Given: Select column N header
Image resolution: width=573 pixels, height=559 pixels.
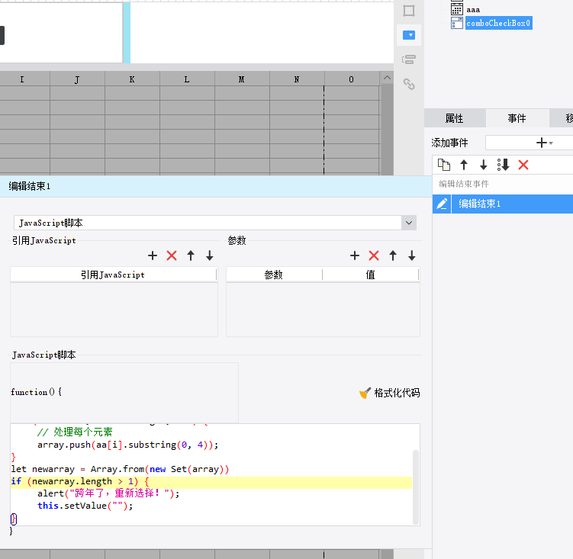Looking at the screenshot, I should pos(297,79).
